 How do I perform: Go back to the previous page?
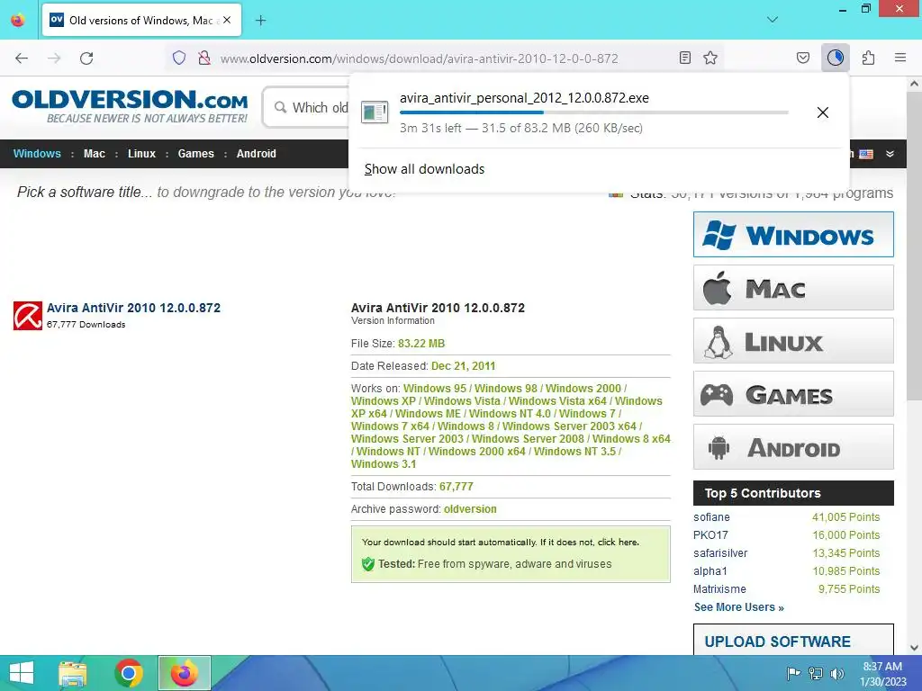22,58
